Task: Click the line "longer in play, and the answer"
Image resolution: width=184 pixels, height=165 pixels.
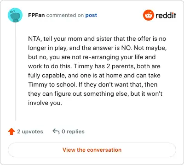Action: point(98,48)
